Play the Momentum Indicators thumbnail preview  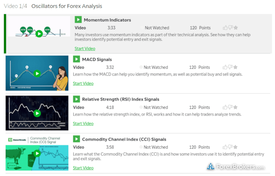39,26
